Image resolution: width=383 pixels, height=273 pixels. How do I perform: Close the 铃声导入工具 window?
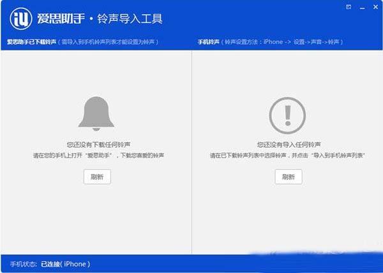[376, 7]
